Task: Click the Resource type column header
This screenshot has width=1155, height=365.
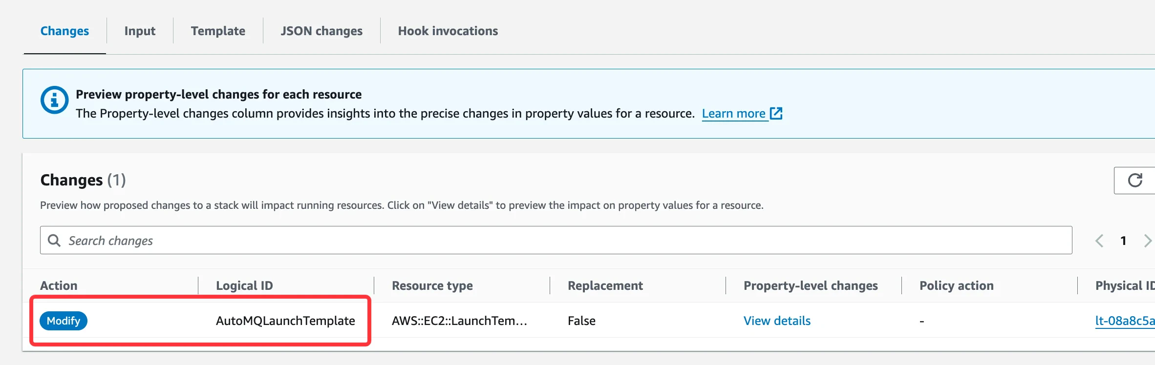Action: (x=432, y=285)
